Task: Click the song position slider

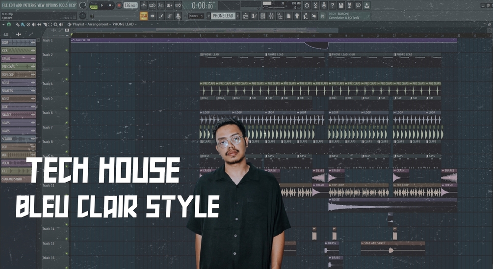Action: [x=114, y=16]
